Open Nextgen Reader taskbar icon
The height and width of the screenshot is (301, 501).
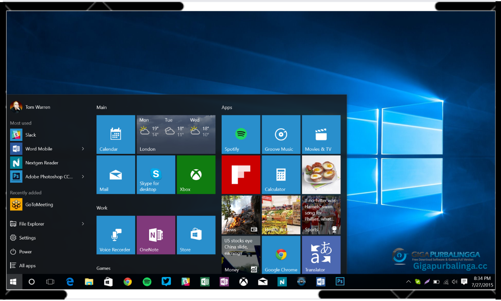point(282,282)
